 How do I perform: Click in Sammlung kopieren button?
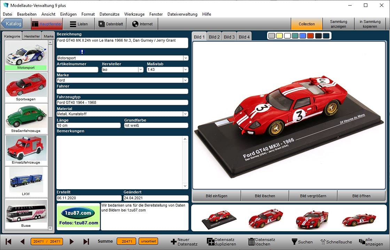pyautogui.click(x=370, y=24)
